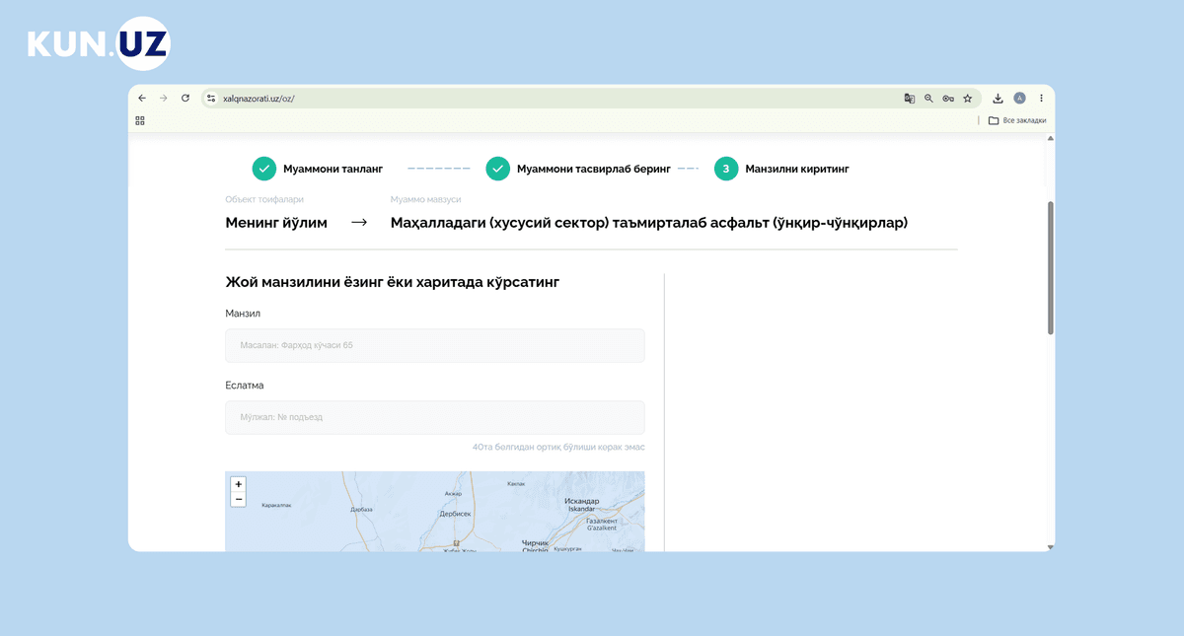
Task: Click the 'Манзил' address input field
Action: pos(435,346)
